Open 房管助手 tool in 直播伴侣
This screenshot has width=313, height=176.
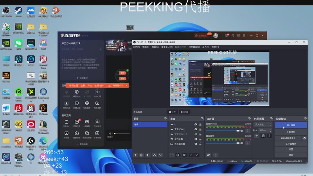coord(77,135)
